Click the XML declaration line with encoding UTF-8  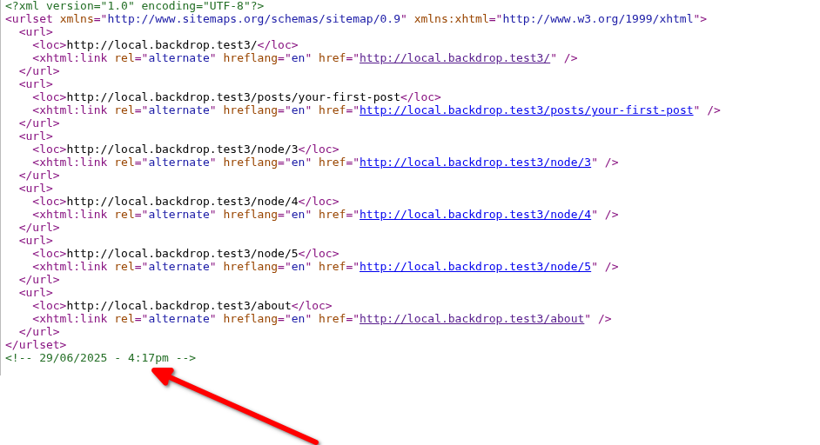pyautogui.click(x=134, y=6)
